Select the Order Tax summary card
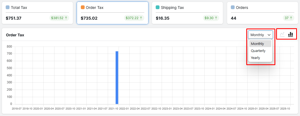 tap(112, 13)
